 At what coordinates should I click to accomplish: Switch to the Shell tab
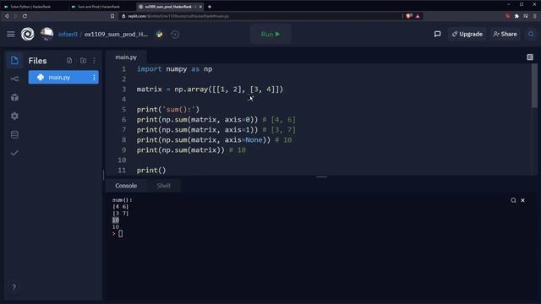click(163, 186)
